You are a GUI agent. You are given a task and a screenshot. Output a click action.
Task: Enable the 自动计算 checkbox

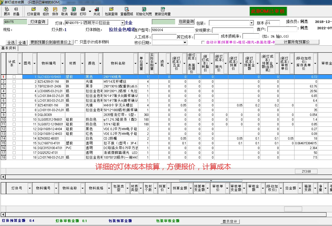click(203, 42)
